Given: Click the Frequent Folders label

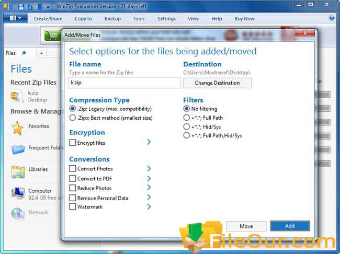Looking at the screenshot, I should coord(45,148).
